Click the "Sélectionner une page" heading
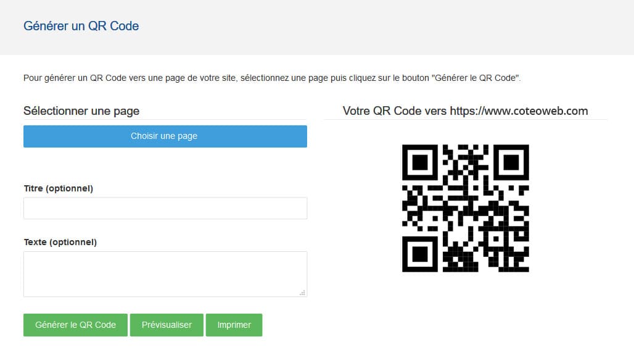634x355 pixels. coord(81,111)
